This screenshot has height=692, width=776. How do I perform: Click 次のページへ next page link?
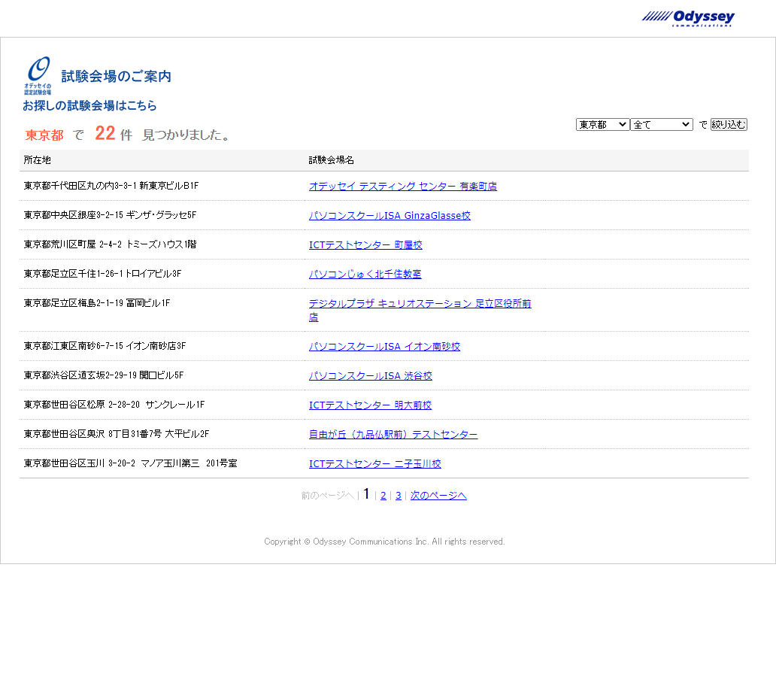(x=438, y=496)
